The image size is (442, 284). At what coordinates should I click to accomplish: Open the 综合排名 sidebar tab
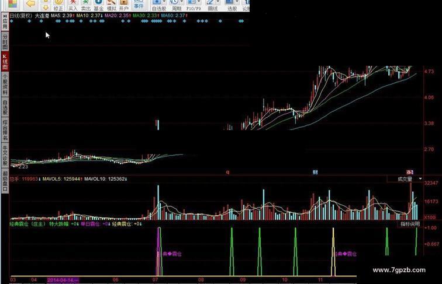tap(5, 129)
